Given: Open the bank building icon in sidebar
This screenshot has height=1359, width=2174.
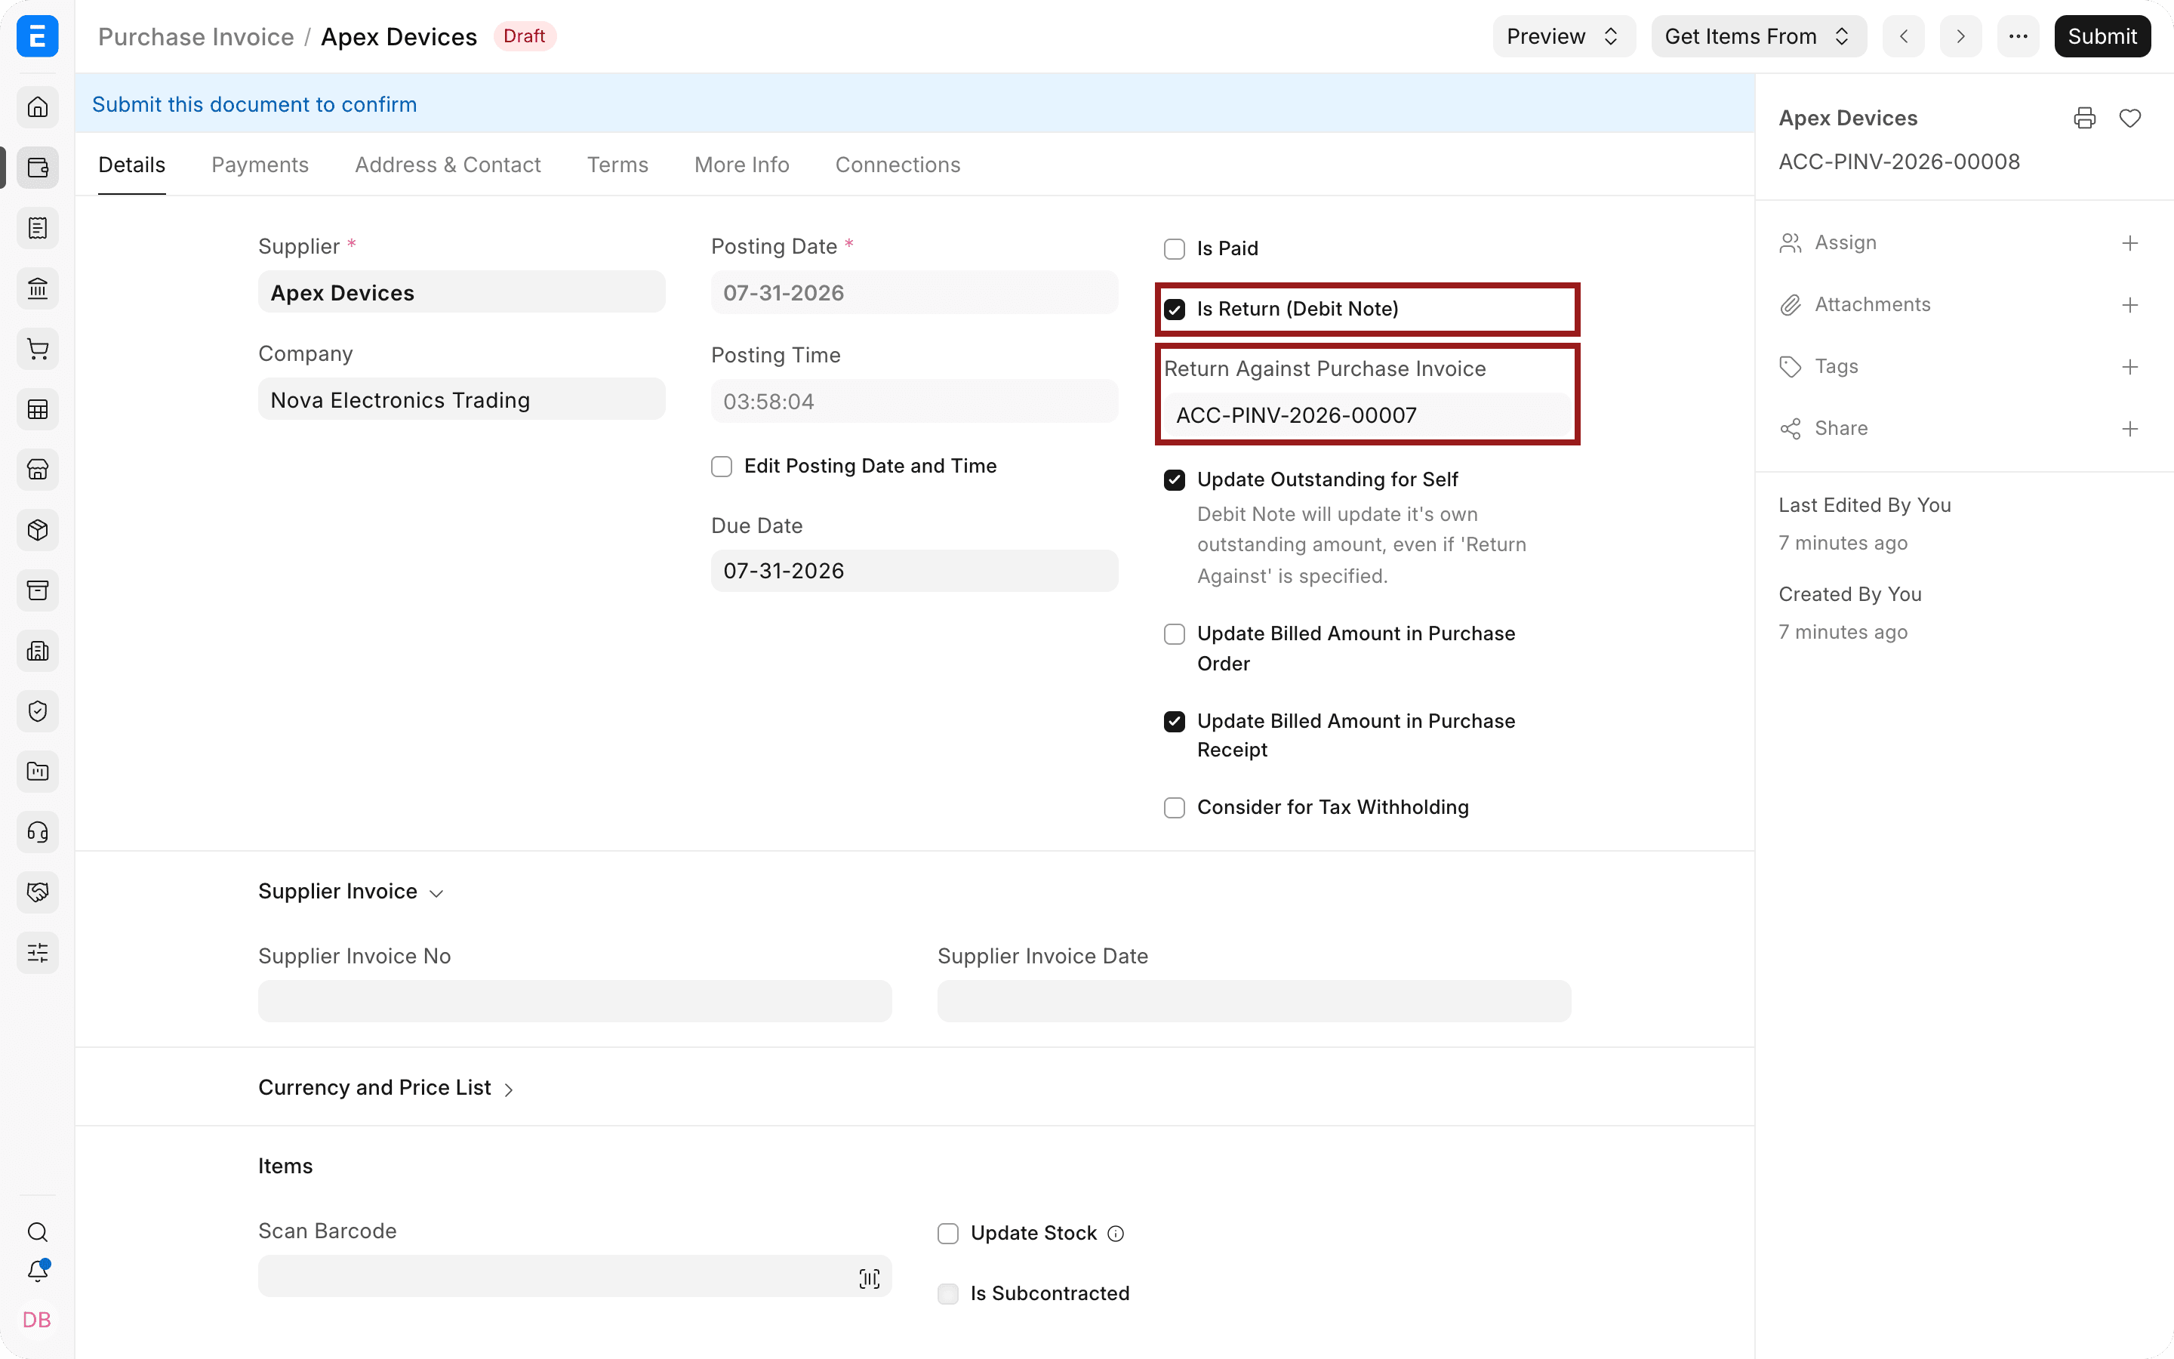Looking at the screenshot, I should [x=38, y=288].
